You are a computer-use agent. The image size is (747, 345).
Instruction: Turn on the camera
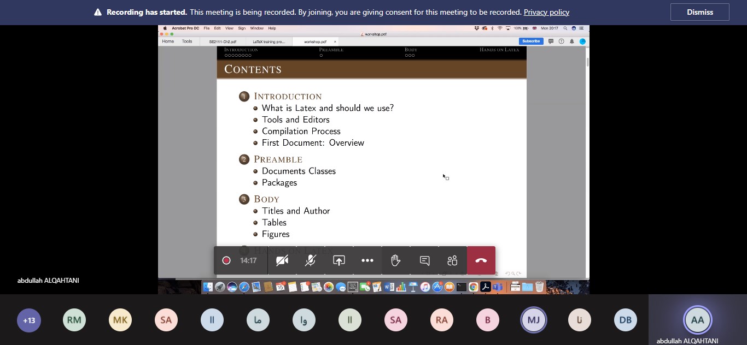[282, 260]
